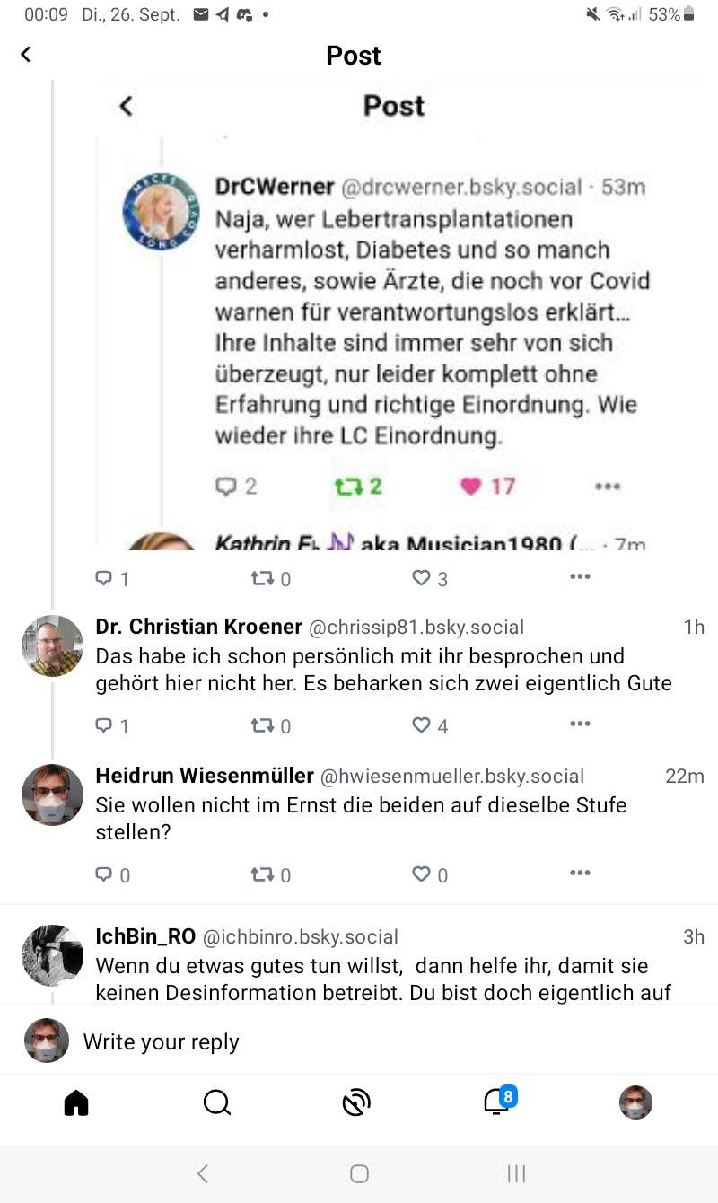Open more options for the screenshot post
The height and width of the screenshot is (1203, 718).
pyautogui.click(x=580, y=577)
